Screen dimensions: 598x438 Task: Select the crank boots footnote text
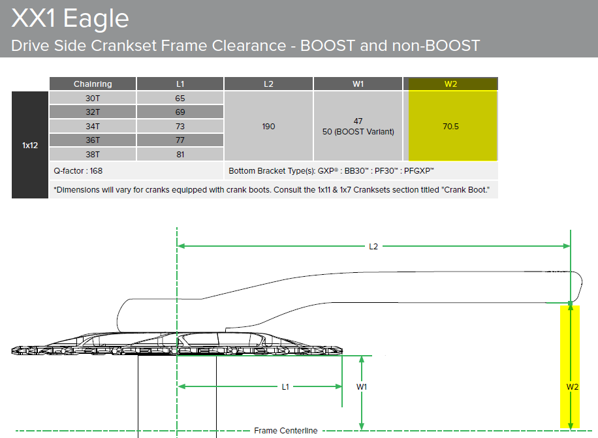tap(272, 190)
